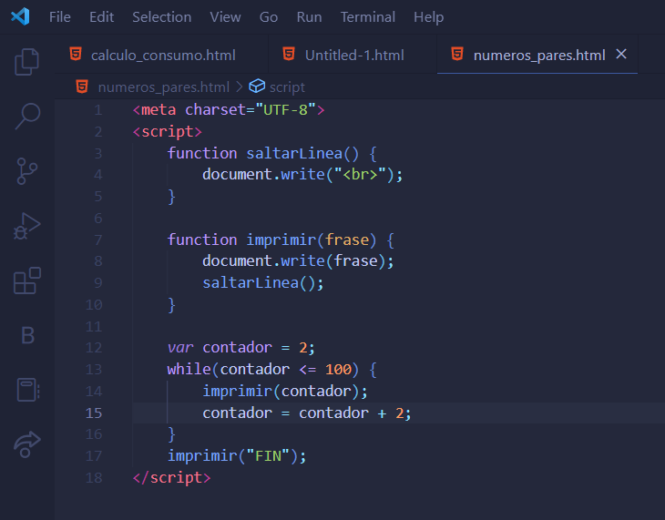Open the Extensions view
665x520 pixels.
[x=27, y=280]
